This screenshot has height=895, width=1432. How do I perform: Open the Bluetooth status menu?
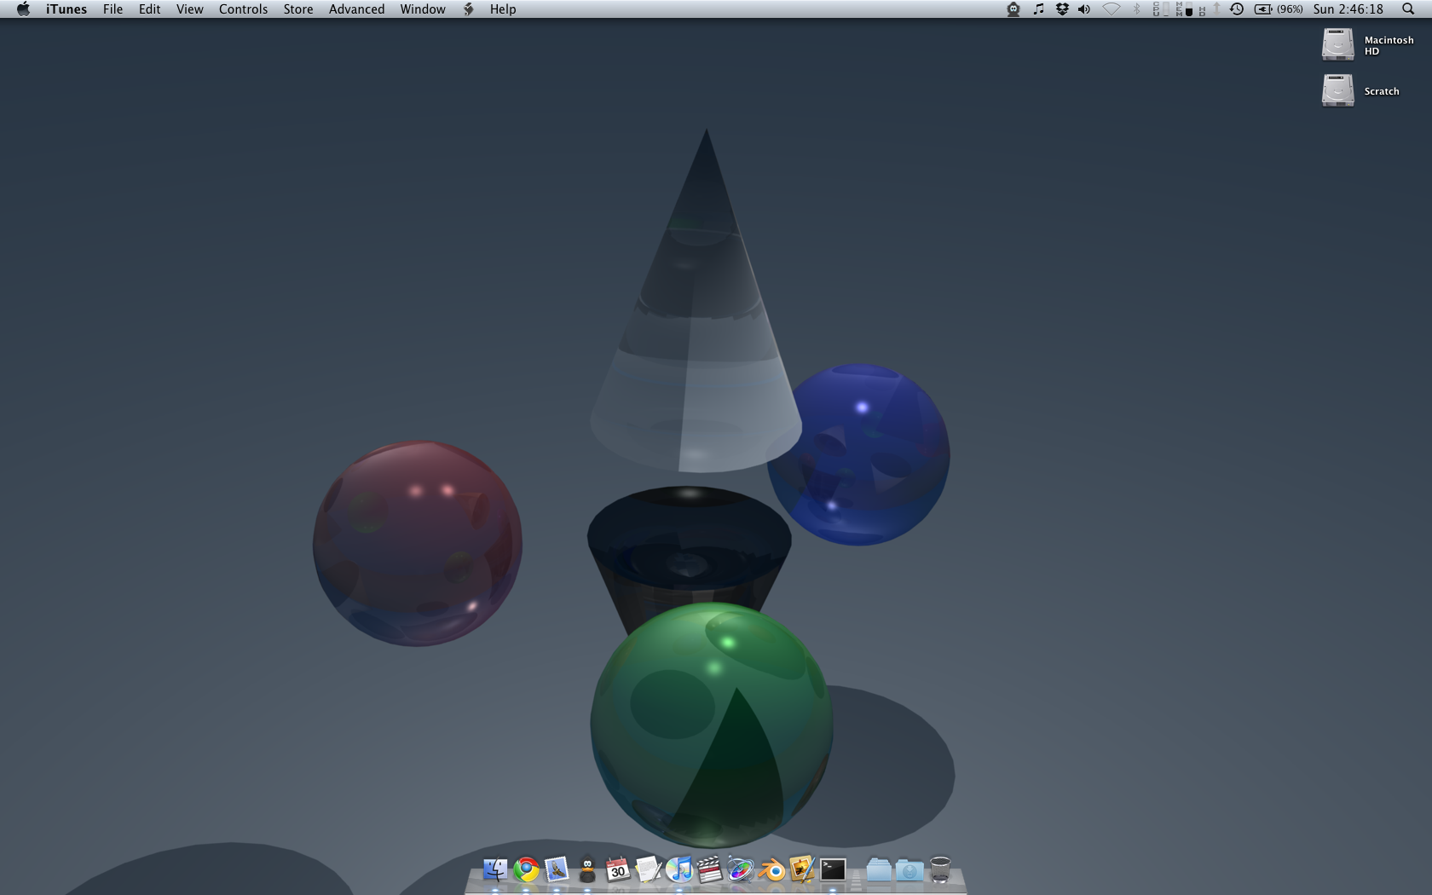click(1136, 9)
